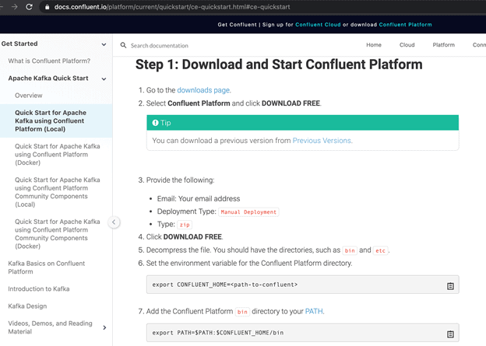Click the search magnifier icon
The image size is (486, 346).
point(123,46)
